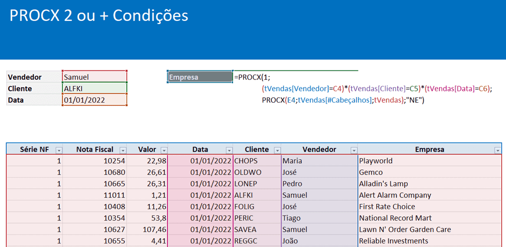Select the Cliente input cell with ALFKI
This screenshot has width=506, height=247.
pyautogui.click(x=95, y=88)
